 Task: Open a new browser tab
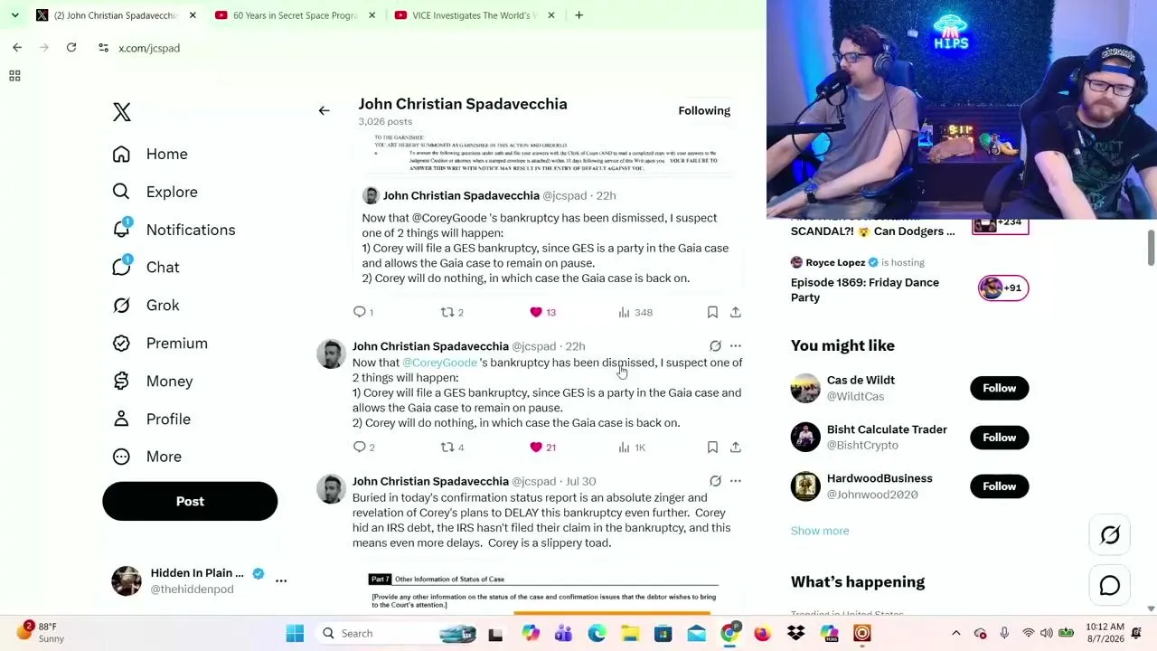click(x=578, y=15)
